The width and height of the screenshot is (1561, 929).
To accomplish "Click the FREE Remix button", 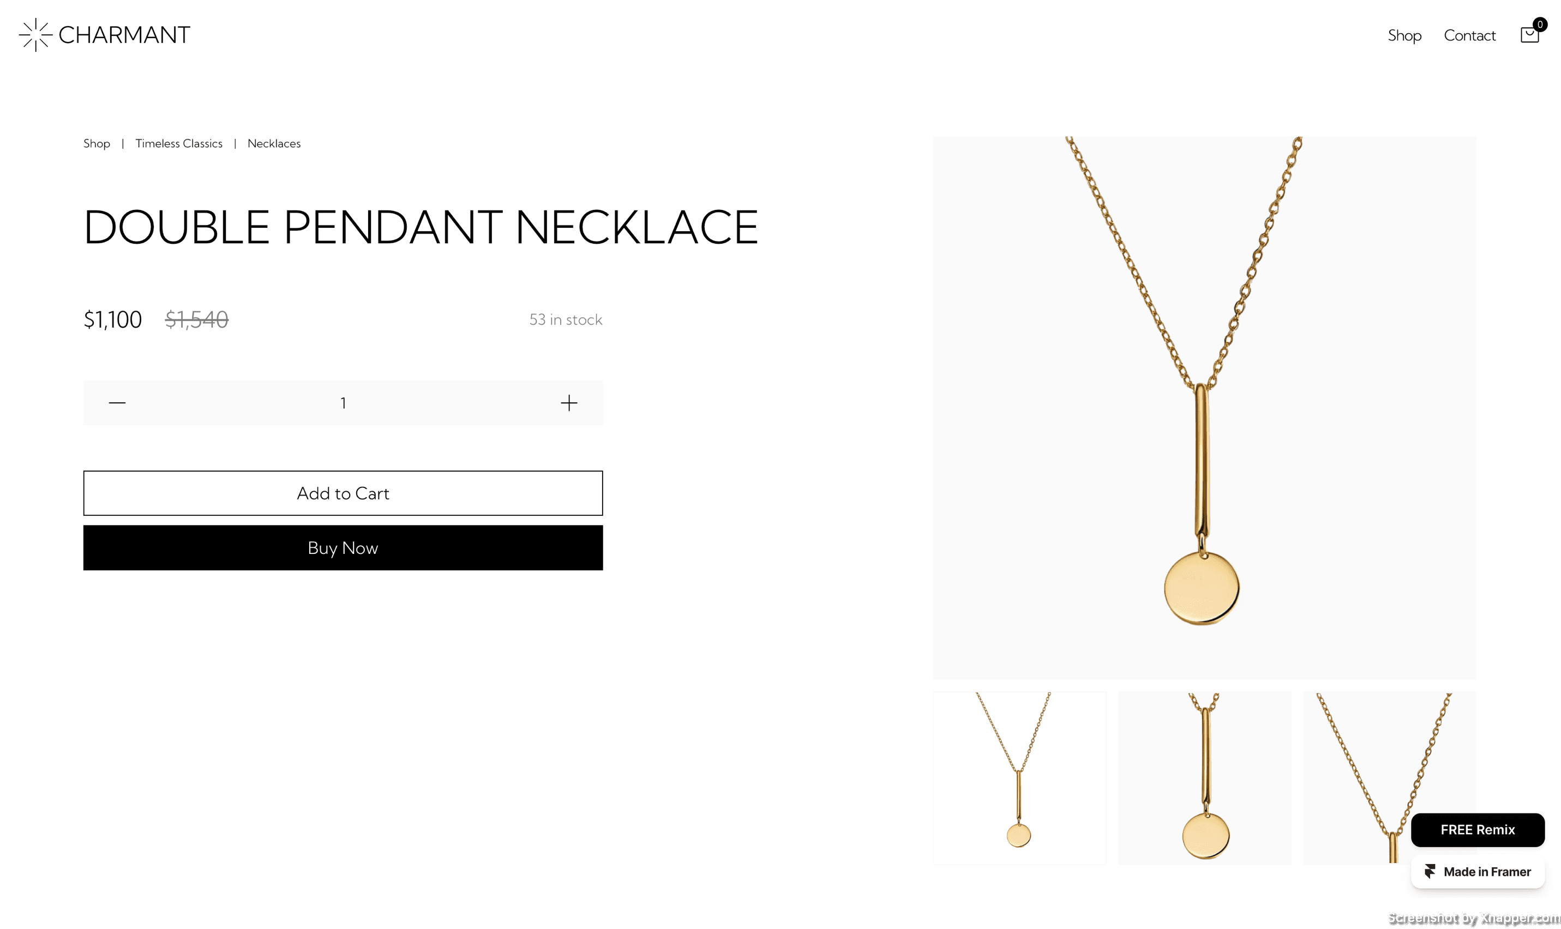I will (1477, 829).
